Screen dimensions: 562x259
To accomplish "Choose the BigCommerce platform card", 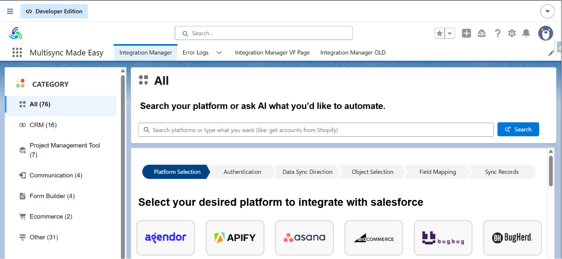I will tap(374, 238).
